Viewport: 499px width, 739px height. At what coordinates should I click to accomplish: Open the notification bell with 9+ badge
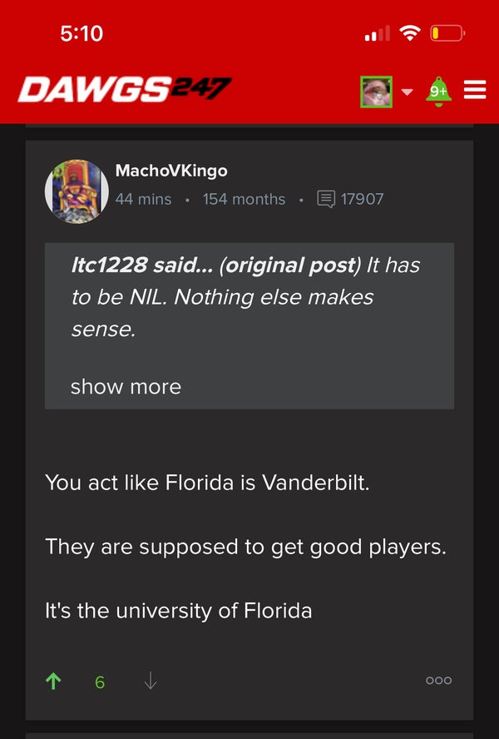pos(438,90)
